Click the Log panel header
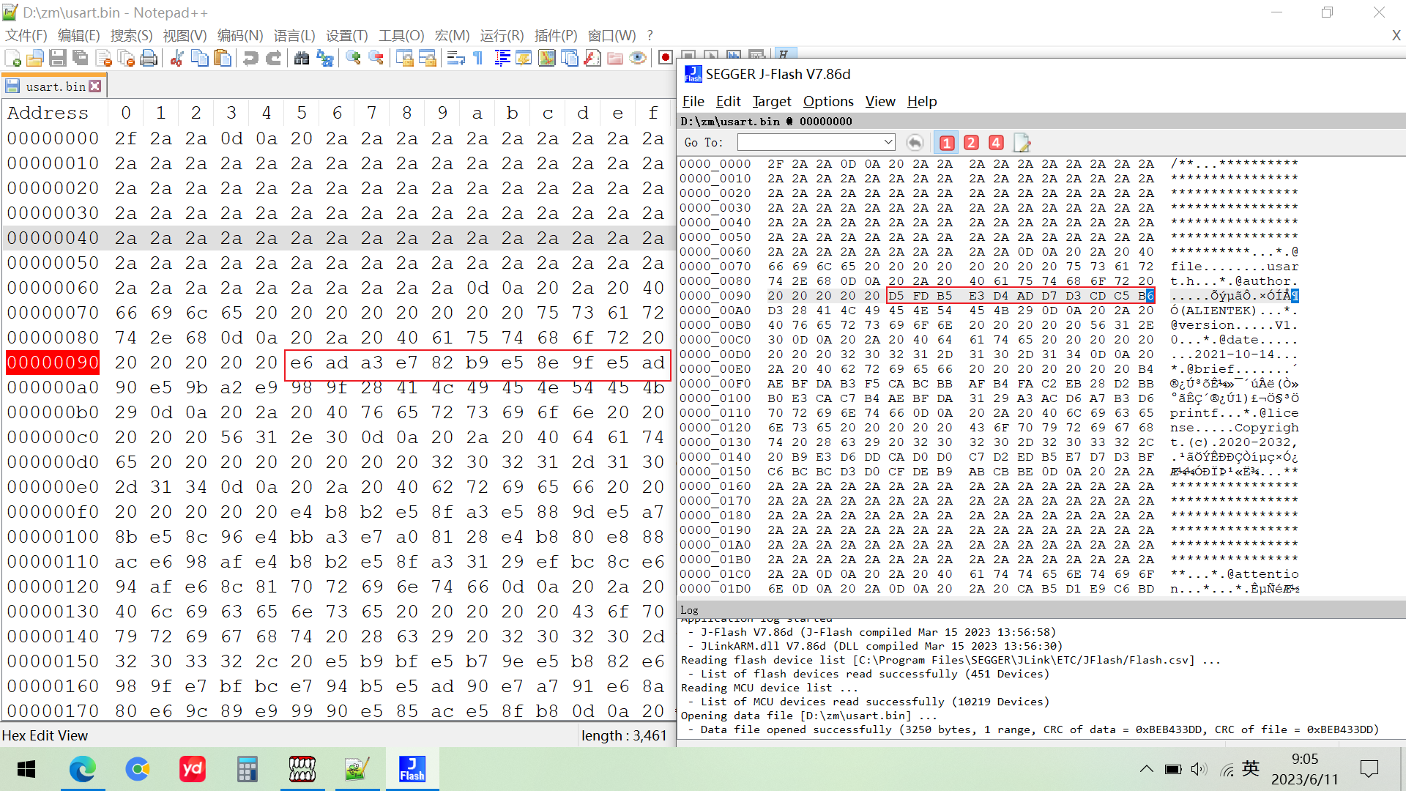Screen dimensions: 1406x791 point(1041,610)
